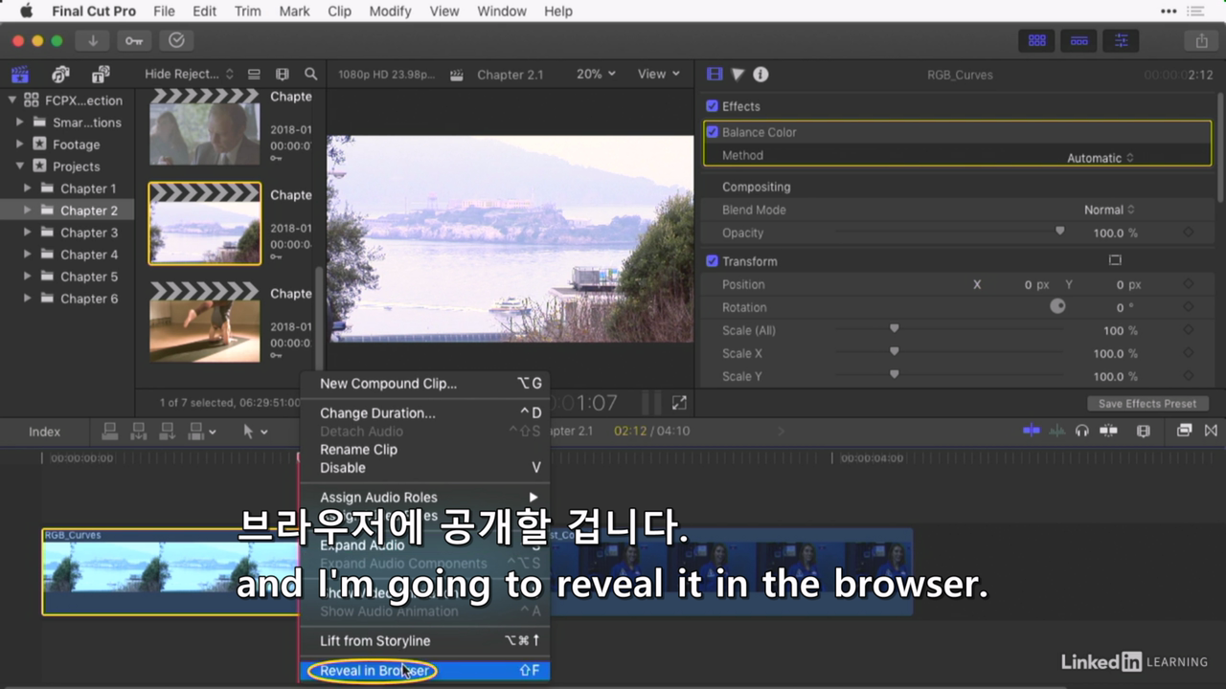Choose New Compound Clip menu item
Viewport: 1226px width, 689px height.
click(424, 384)
